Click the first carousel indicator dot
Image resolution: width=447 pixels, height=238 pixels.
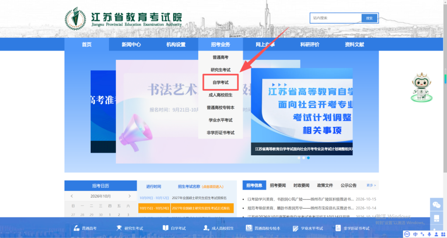tap(299, 158)
